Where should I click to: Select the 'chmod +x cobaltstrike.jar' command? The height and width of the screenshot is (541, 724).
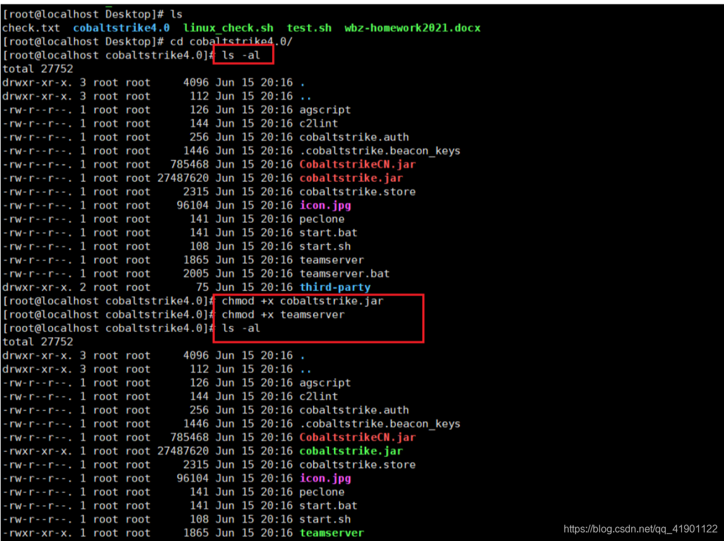pos(302,301)
